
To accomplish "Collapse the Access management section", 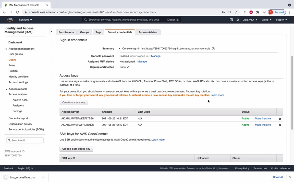I will pyautogui.click(x=6, y=49).
